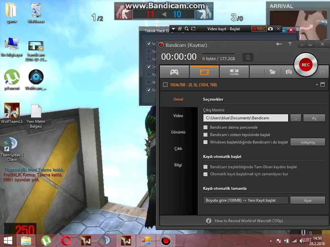Image resolution: width=330 pixels, height=247 pixels.
Task: Toggle the webcam overlay icon
Action: pos(248,57)
